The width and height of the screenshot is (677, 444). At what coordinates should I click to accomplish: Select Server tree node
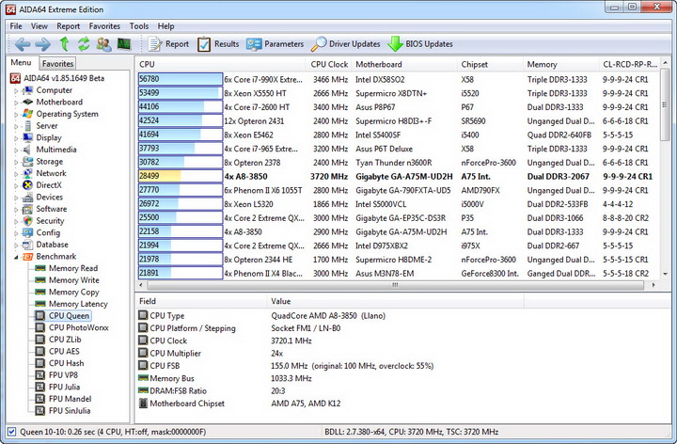(47, 126)
